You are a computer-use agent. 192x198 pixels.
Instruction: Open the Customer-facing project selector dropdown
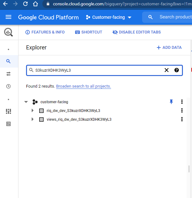click(x=109, y=17)
